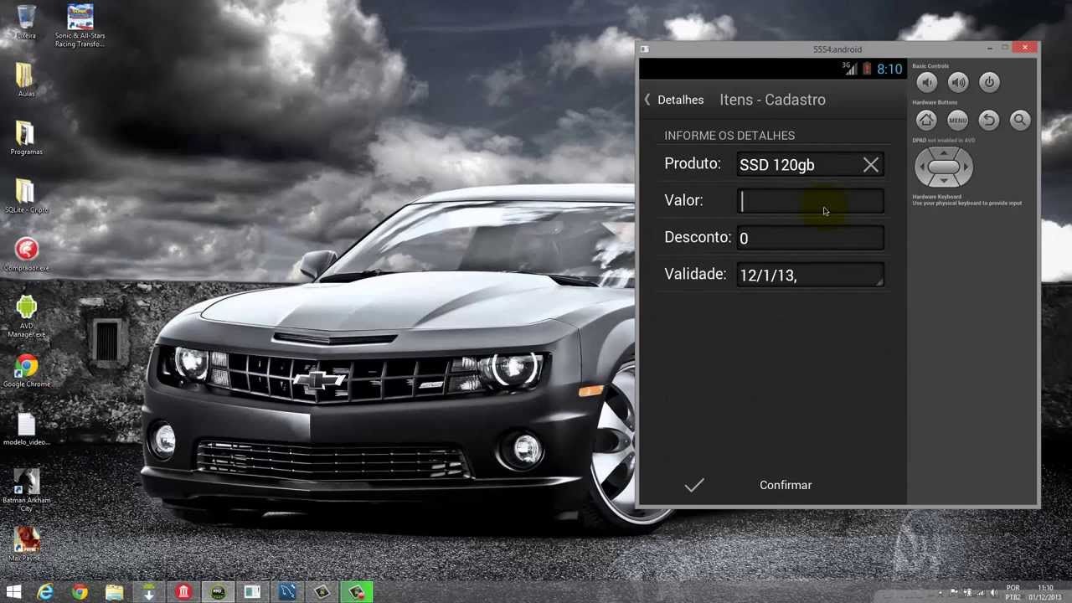The image size is (1072, 603).
Task: Open File Explorer from the taskbar
Action: coord(114,593)
